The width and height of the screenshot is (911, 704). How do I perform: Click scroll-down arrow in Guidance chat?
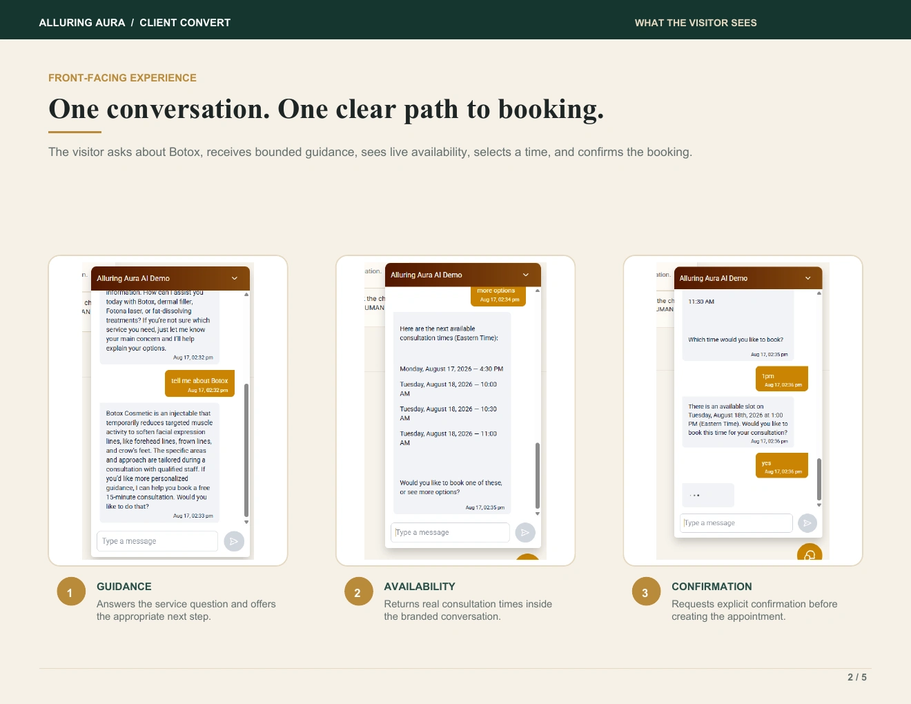point(246,522)
